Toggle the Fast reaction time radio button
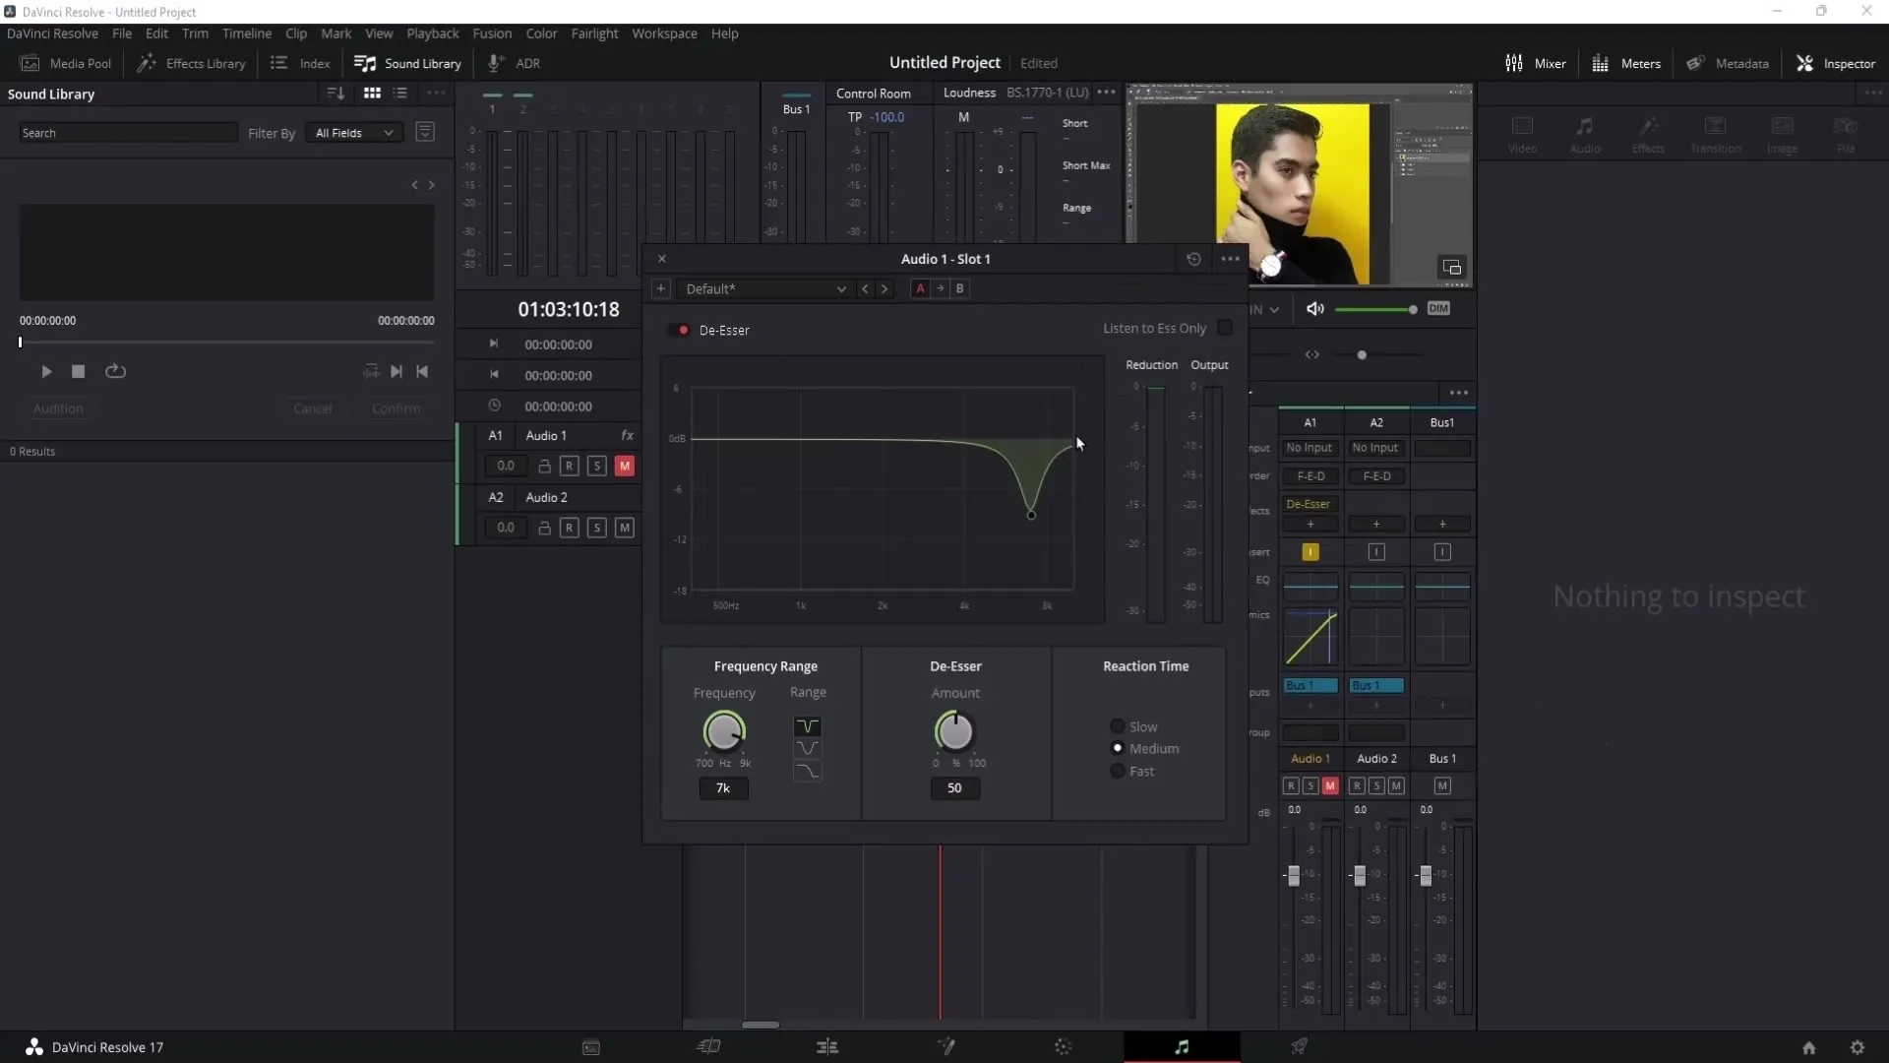1889x1063 pixels. 1117,770
